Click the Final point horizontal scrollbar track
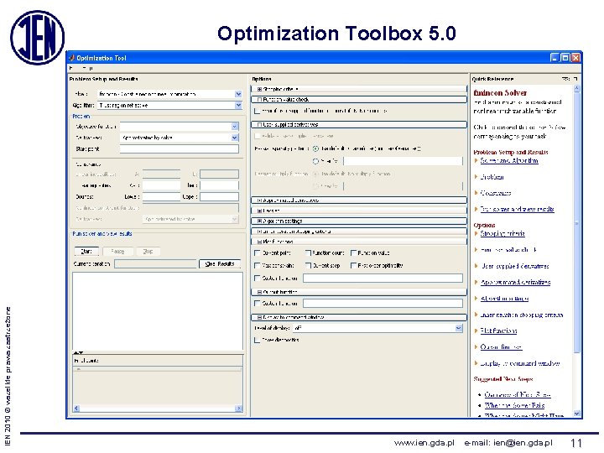This screenshot has height=453, width=604. coord(158,408)
